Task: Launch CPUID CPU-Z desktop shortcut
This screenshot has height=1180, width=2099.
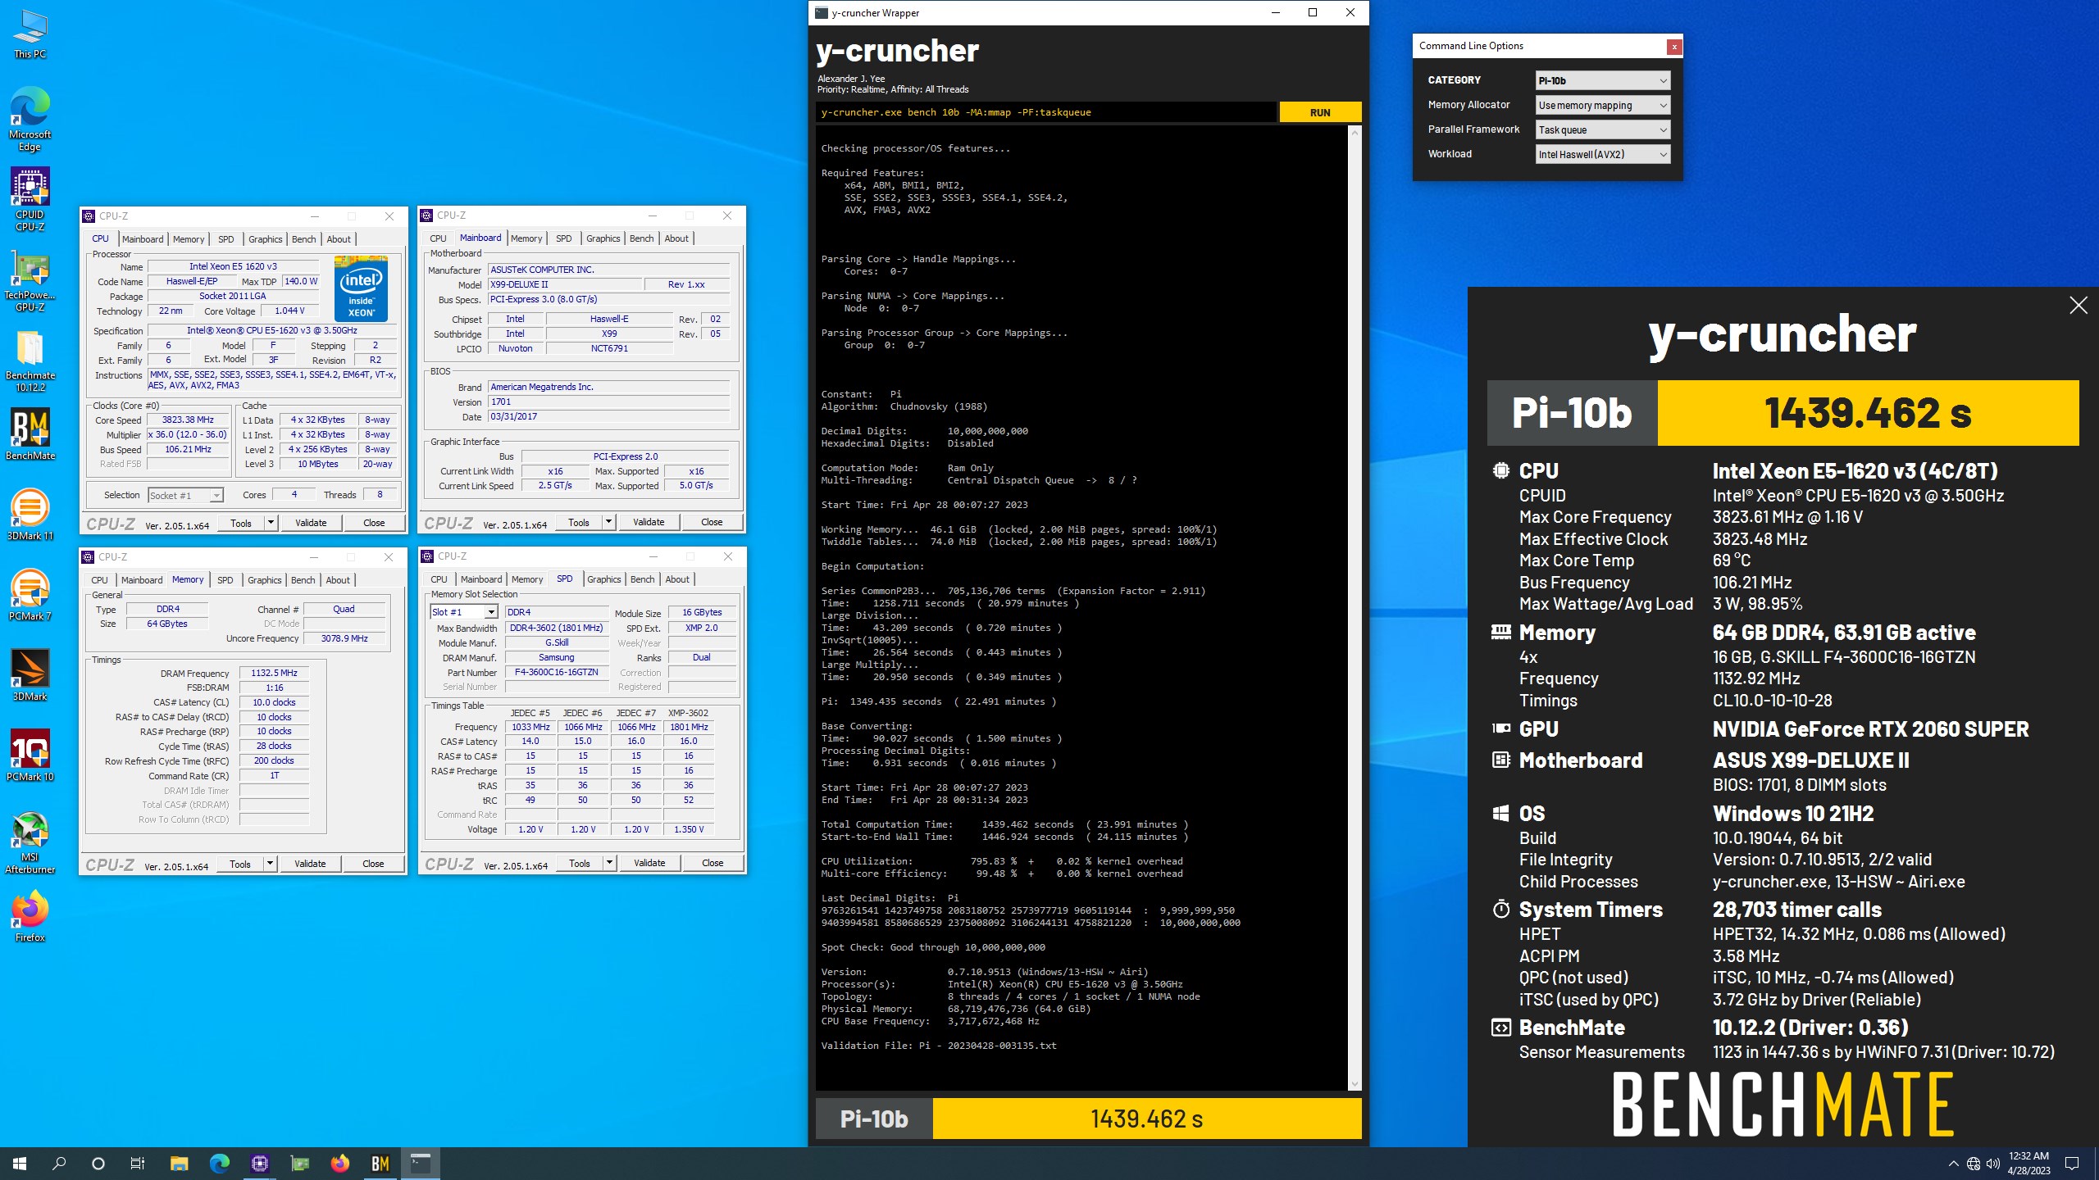Action: point(30,200)
